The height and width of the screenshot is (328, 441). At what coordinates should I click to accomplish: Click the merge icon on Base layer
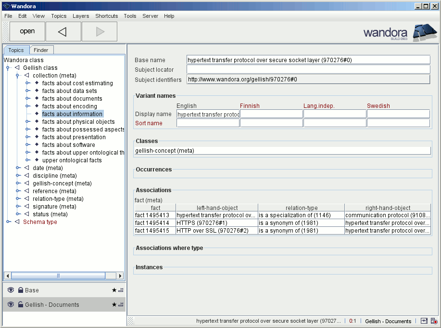click(x=121, y=290)
